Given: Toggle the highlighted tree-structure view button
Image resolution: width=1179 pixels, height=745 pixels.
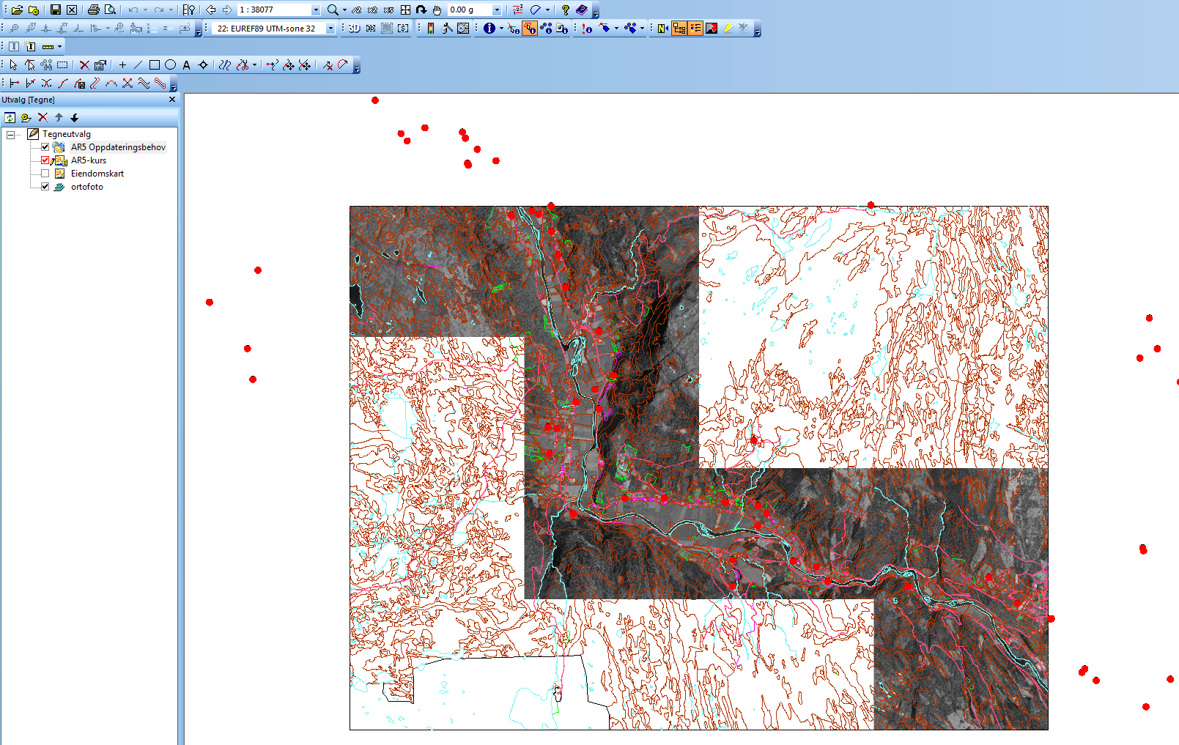Looking at the screenshot, I should click(679, 28).
